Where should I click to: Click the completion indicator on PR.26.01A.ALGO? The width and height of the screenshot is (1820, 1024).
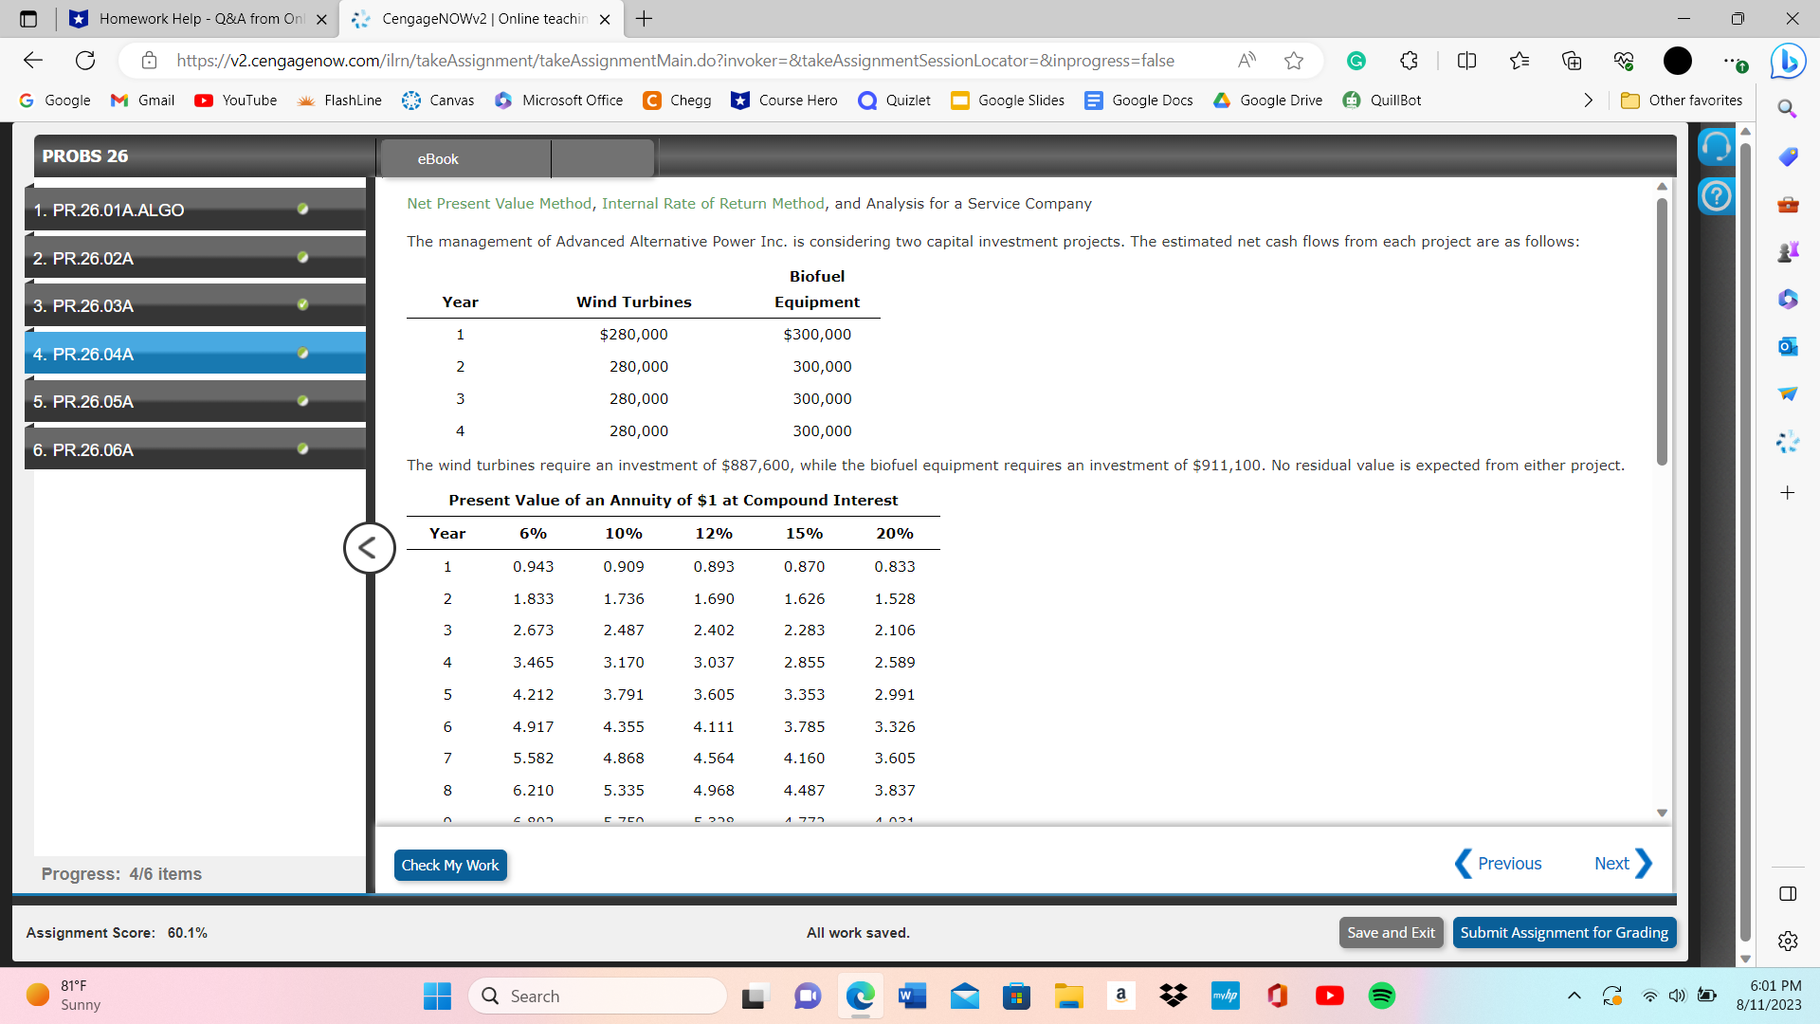click(301, 209)
